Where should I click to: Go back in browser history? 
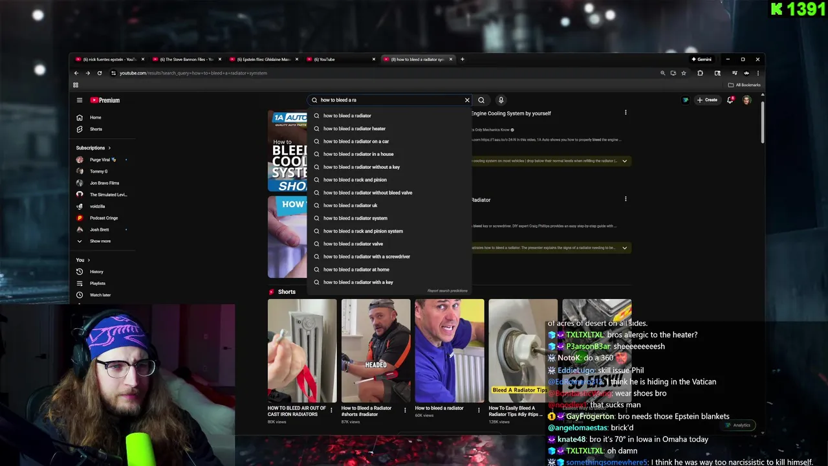pos(76,73)
